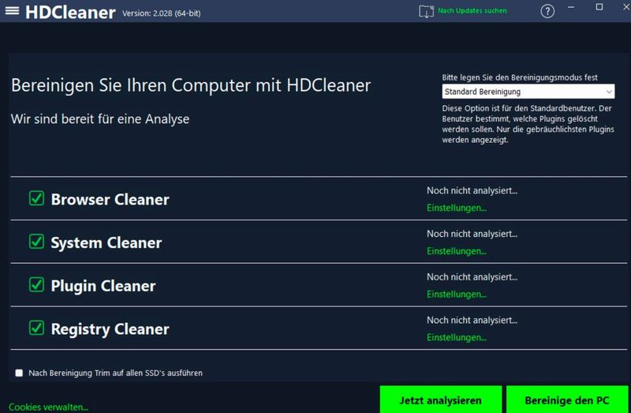Uncheck the Plugin Cleaner checkbox
Viewport: 631px width, 413px height.
[36, 284]
